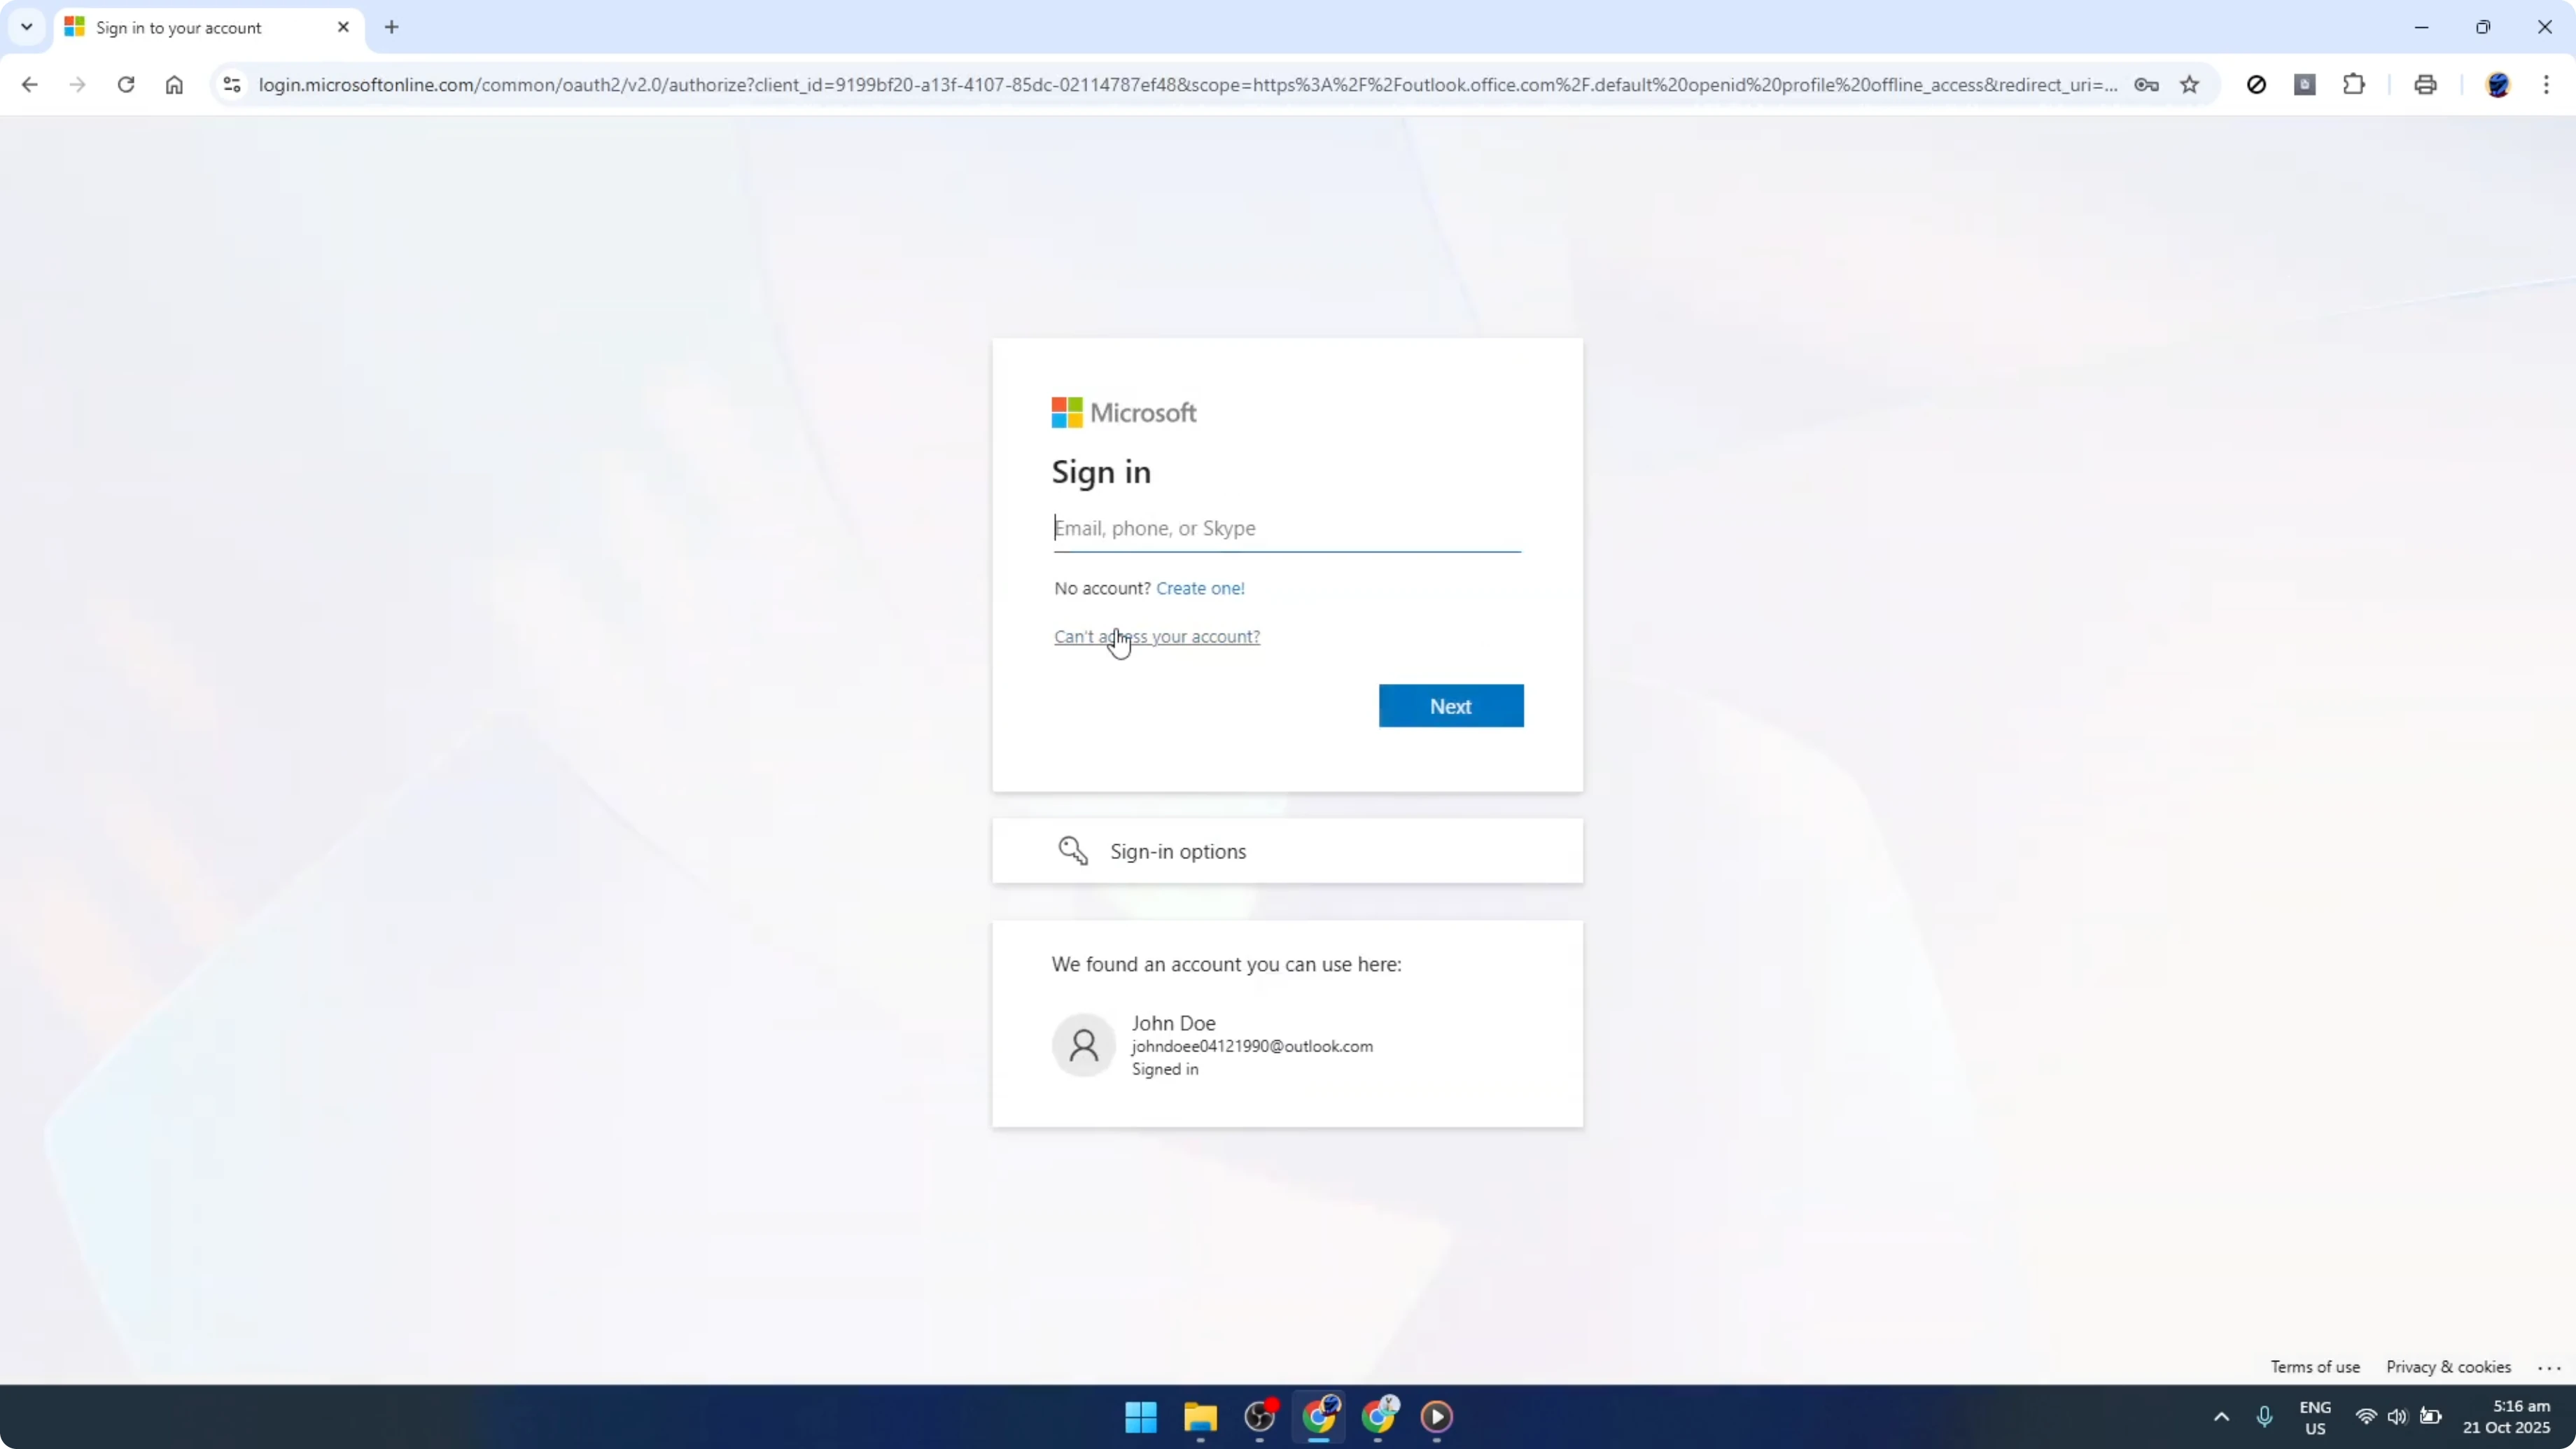The width and height of the screenshot is (2576, 1449).
Task: Open the clock showing 5:16 am
Action: coord(2507,1417)
